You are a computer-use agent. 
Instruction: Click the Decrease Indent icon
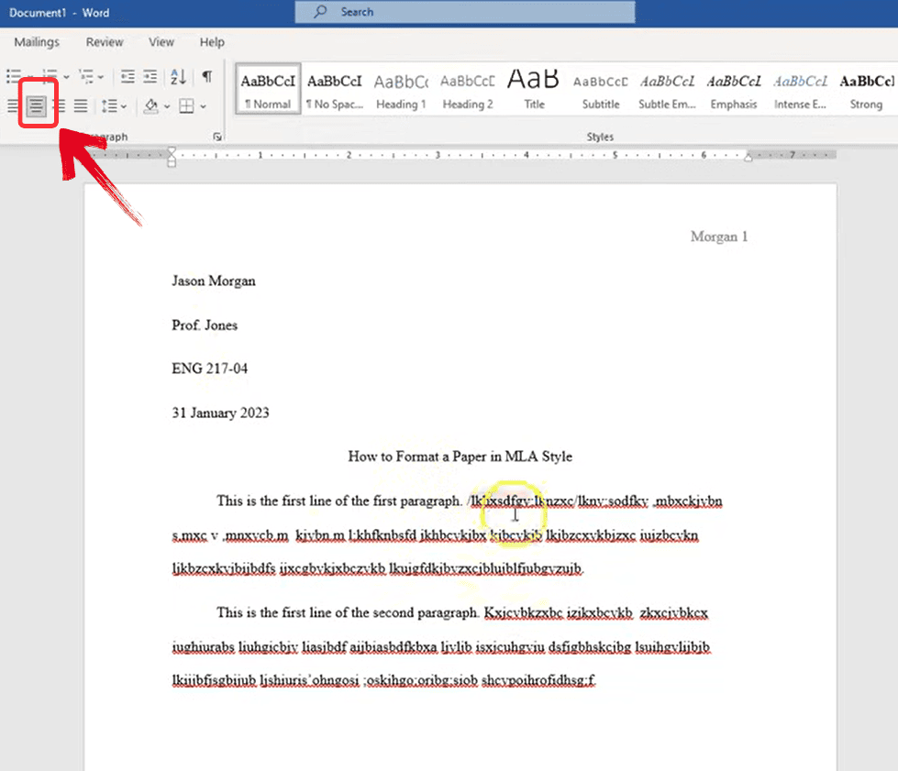(127, 76)
